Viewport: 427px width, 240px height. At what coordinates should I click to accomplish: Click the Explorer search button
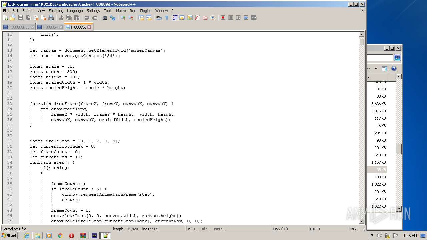pyautogui.click(x=397, y=58)
